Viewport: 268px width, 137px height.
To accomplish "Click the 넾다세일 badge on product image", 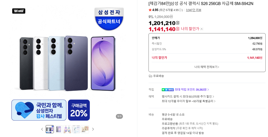I will (19, 11).
